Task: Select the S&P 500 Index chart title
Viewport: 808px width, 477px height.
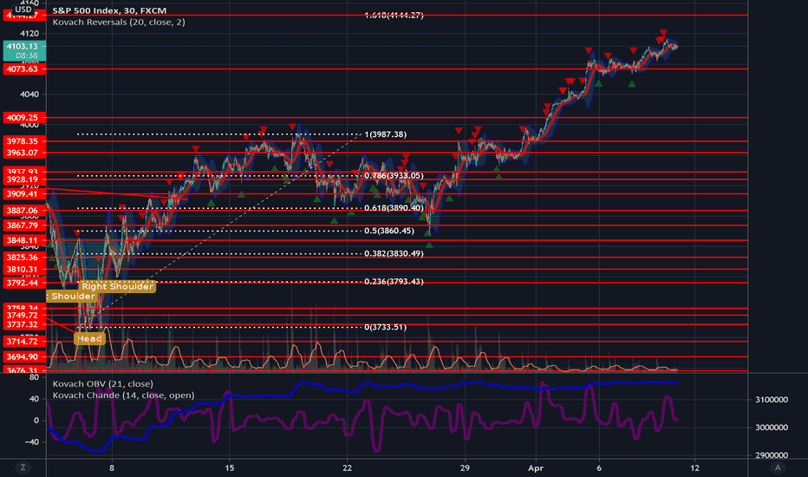Action: [x=109, y=10]
